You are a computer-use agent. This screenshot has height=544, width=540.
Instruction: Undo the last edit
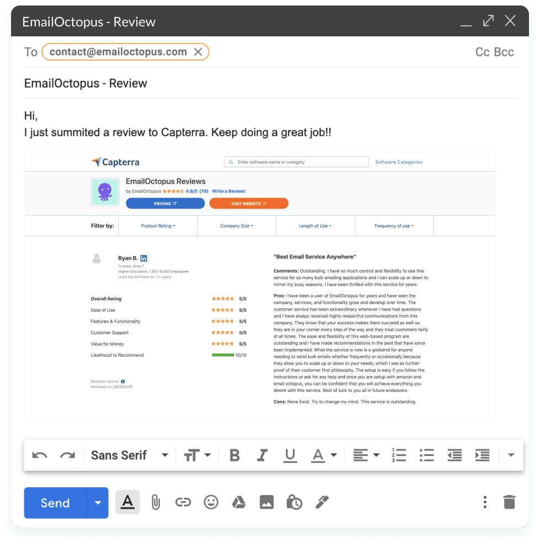[40, 455]
